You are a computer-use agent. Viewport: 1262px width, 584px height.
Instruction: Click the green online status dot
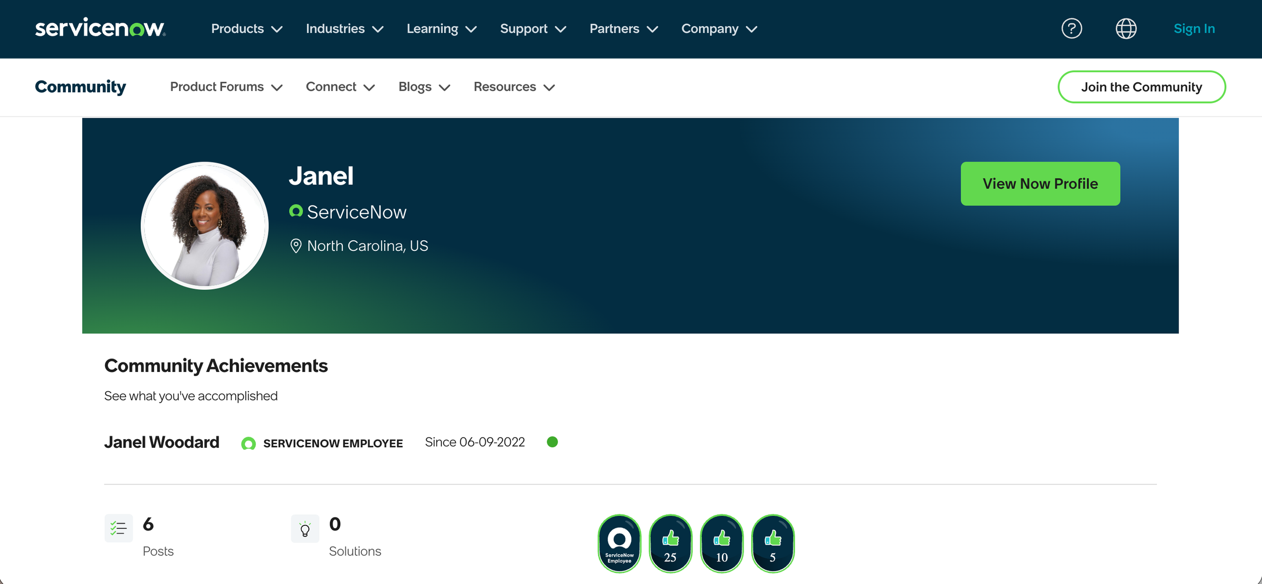(552, 442)
